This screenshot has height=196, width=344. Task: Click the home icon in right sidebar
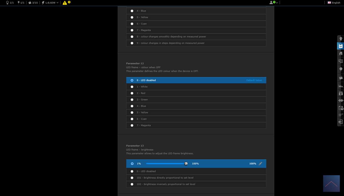click(x=341, y=54)
